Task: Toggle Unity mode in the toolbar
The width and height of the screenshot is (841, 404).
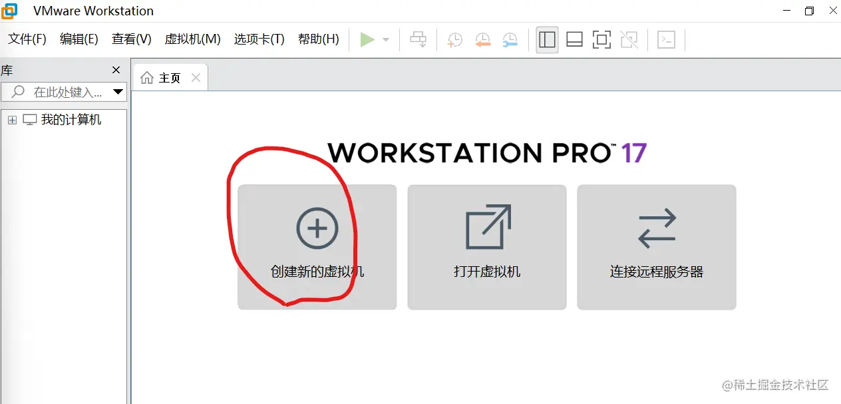Action: point(628,40)
